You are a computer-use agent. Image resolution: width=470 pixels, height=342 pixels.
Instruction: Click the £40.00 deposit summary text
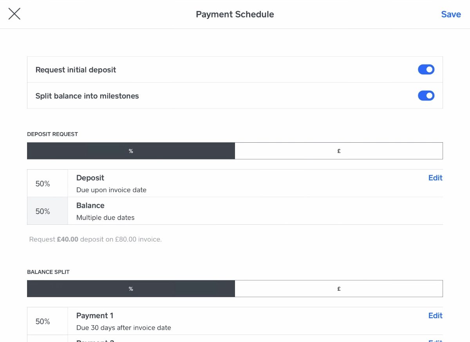67,239
